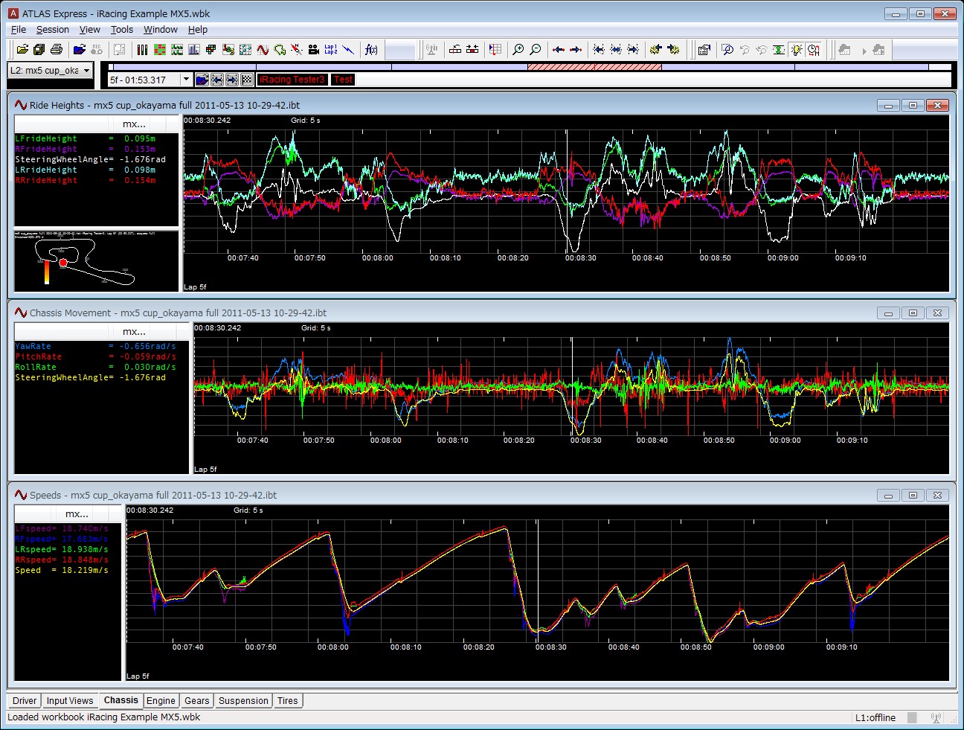Switch to the Suspension tab
The height and width of the screenshot is (730, 964).
243,701
